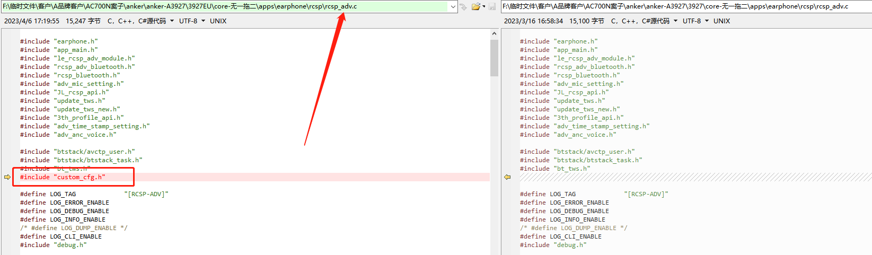Open right pane UTF-8 encoding dropdown
Screen dimensions: 872x255
point(696,21)
